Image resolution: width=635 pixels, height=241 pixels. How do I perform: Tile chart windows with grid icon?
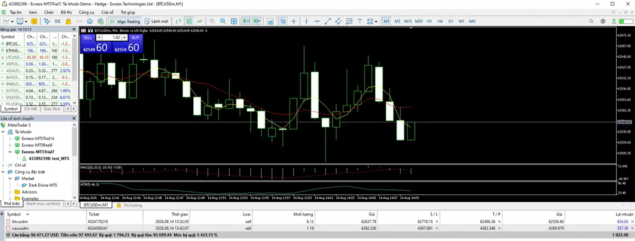pos(234,21)
